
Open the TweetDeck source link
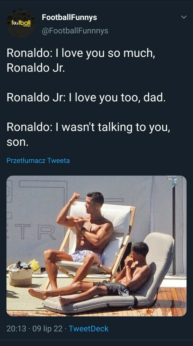tap(88, 329)
